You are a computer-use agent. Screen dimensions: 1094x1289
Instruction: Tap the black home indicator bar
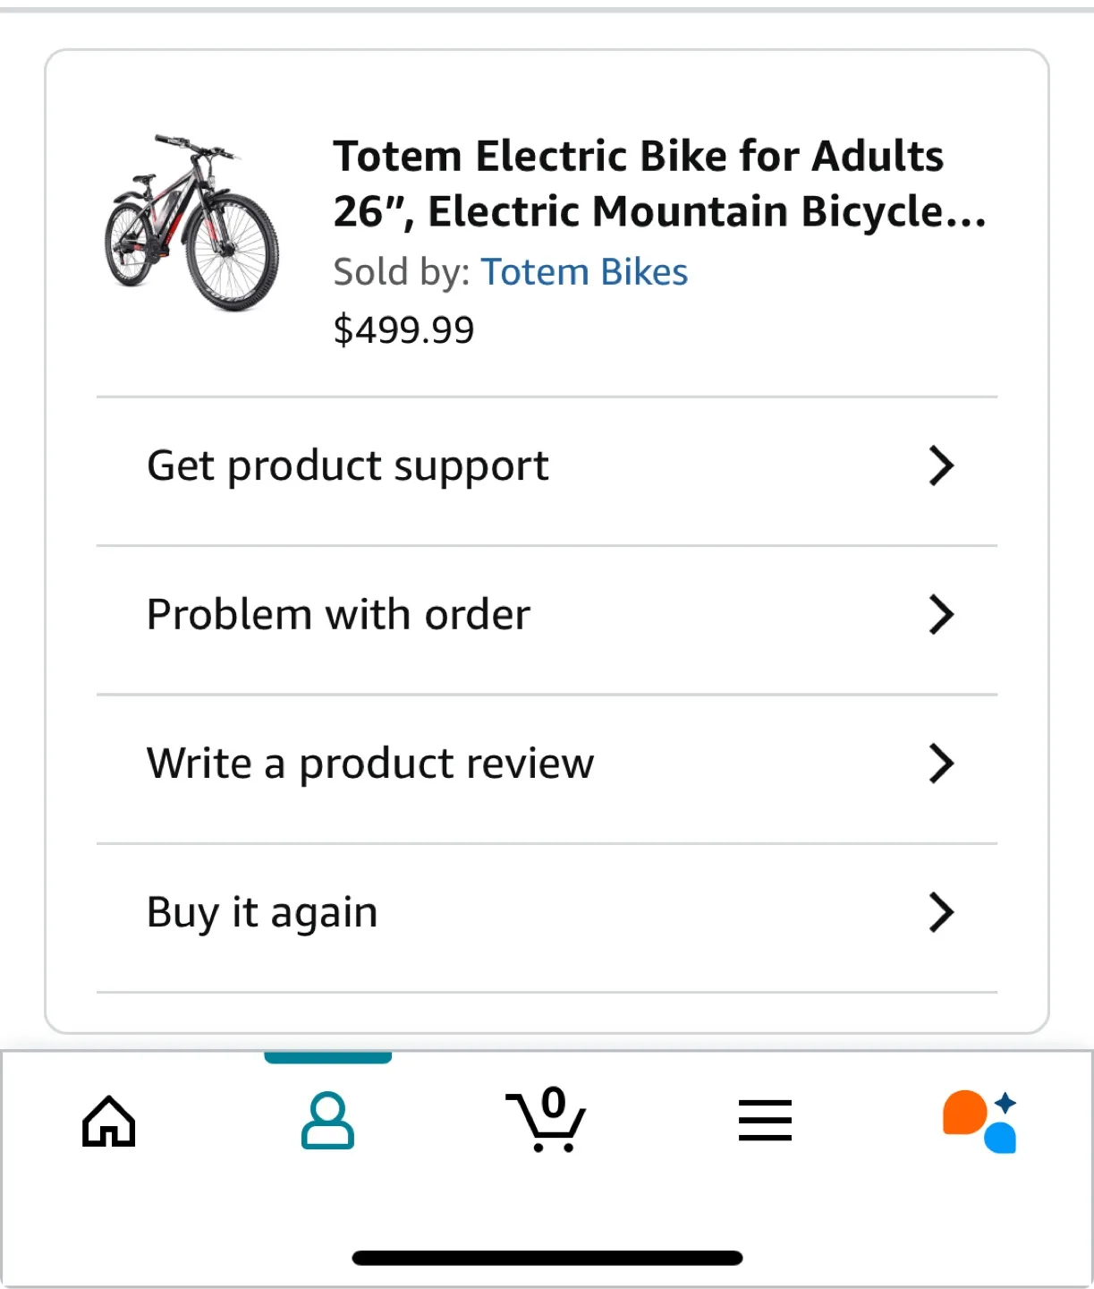tap(547, 1258)
